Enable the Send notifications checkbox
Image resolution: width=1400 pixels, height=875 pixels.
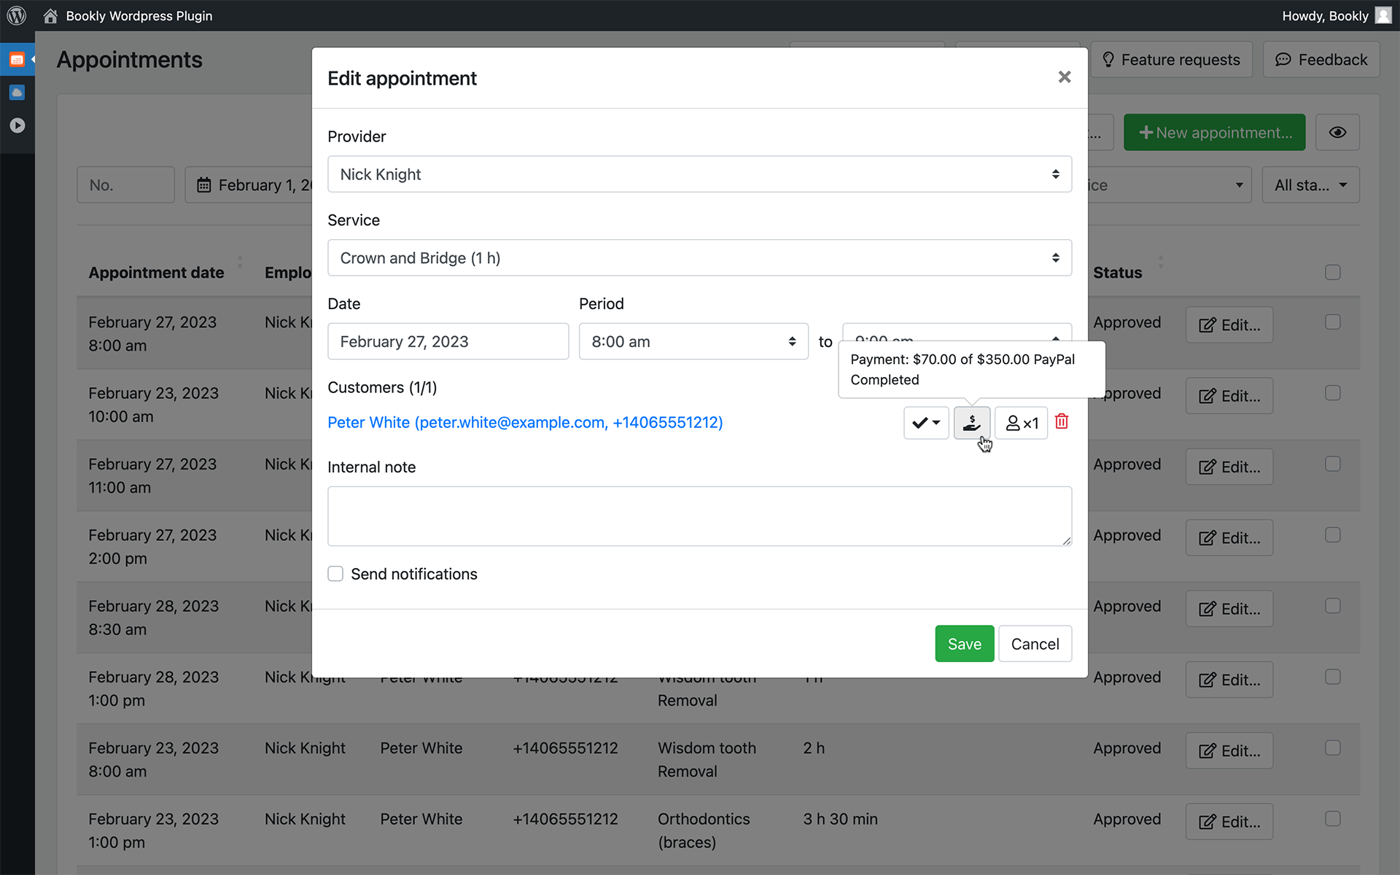coord(335,574)
